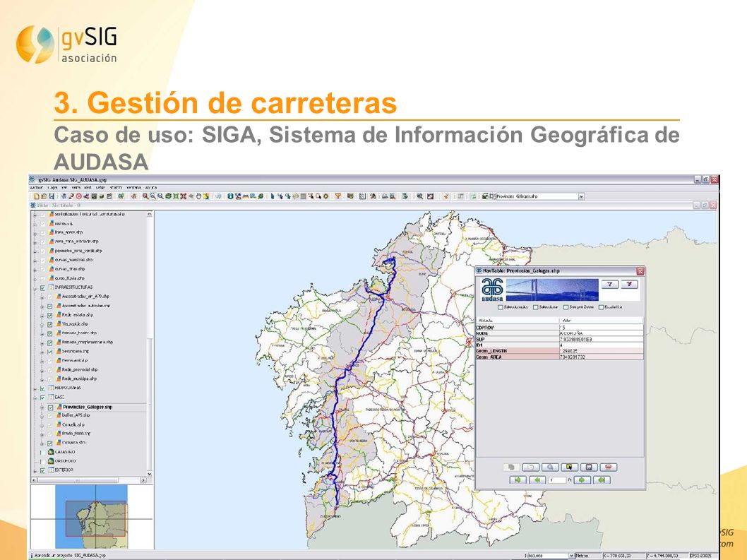Select the Provincias_Galegas.shp layer in tree
Image resolution: width=747 pixels, height=560 pixels.
[87, 407]
